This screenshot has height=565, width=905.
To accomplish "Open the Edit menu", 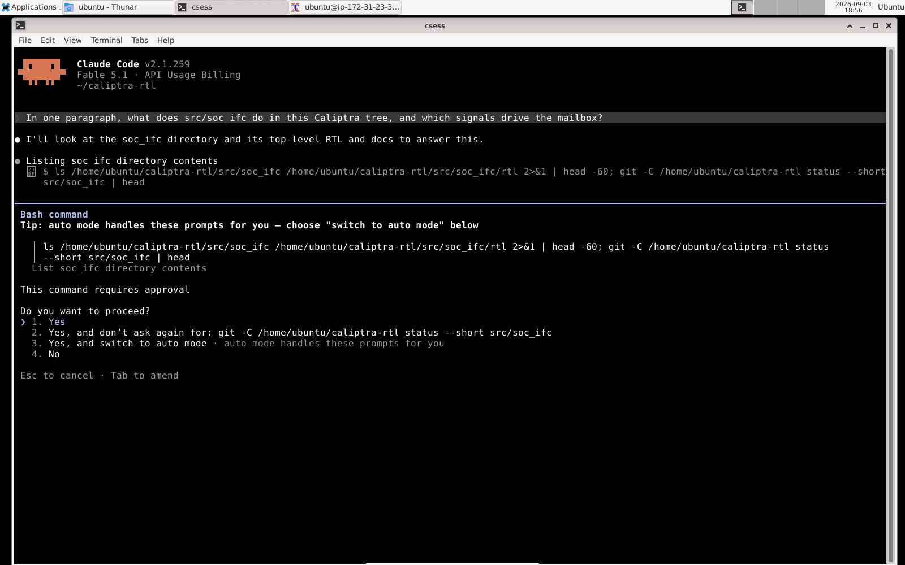I will [x=48, y=40].
